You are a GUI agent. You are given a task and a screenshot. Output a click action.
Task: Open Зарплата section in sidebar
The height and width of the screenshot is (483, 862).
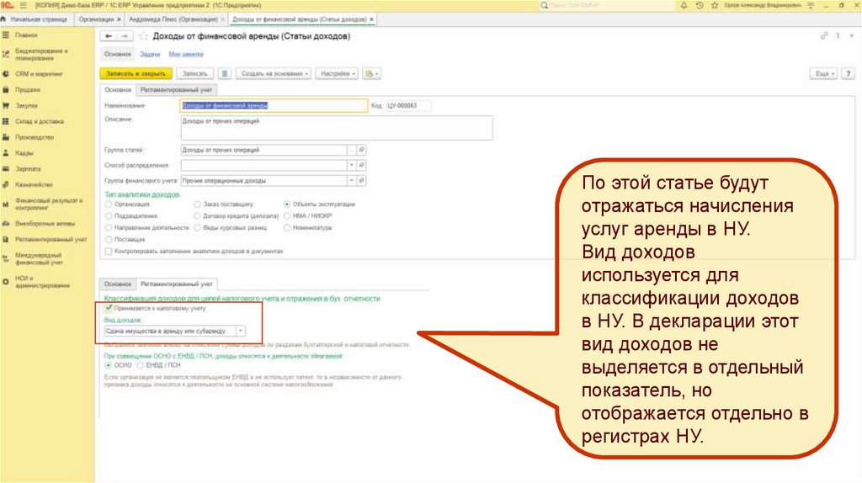click(x=28, y=169)
